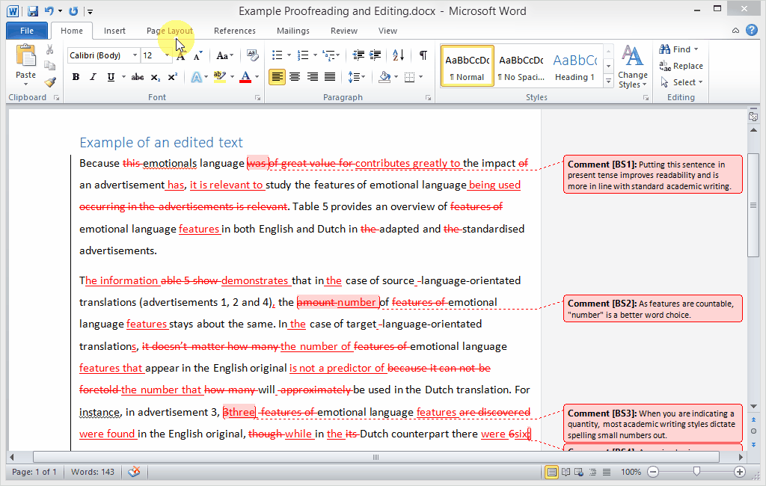Click the Save icon in quick access toolbar
The image size is (766, 486).
[x=32, y=11]
